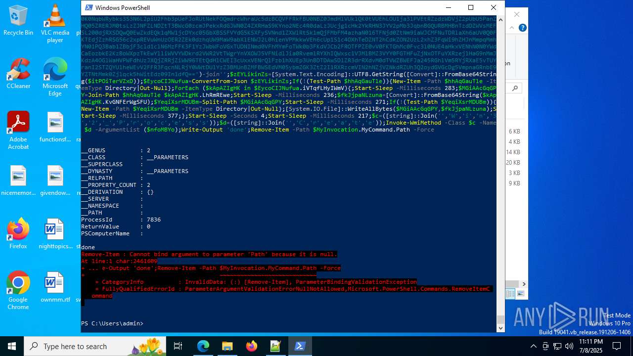Select the 14 KB file row in Explorer
633x356 pixels.
tap(514, 152)
